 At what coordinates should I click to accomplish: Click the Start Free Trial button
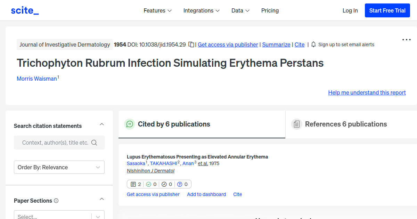tap(387, 10)
